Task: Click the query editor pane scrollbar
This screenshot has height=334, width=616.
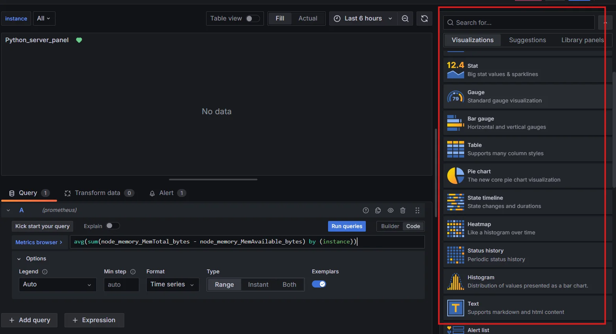Action: click(x=436, y=173)
